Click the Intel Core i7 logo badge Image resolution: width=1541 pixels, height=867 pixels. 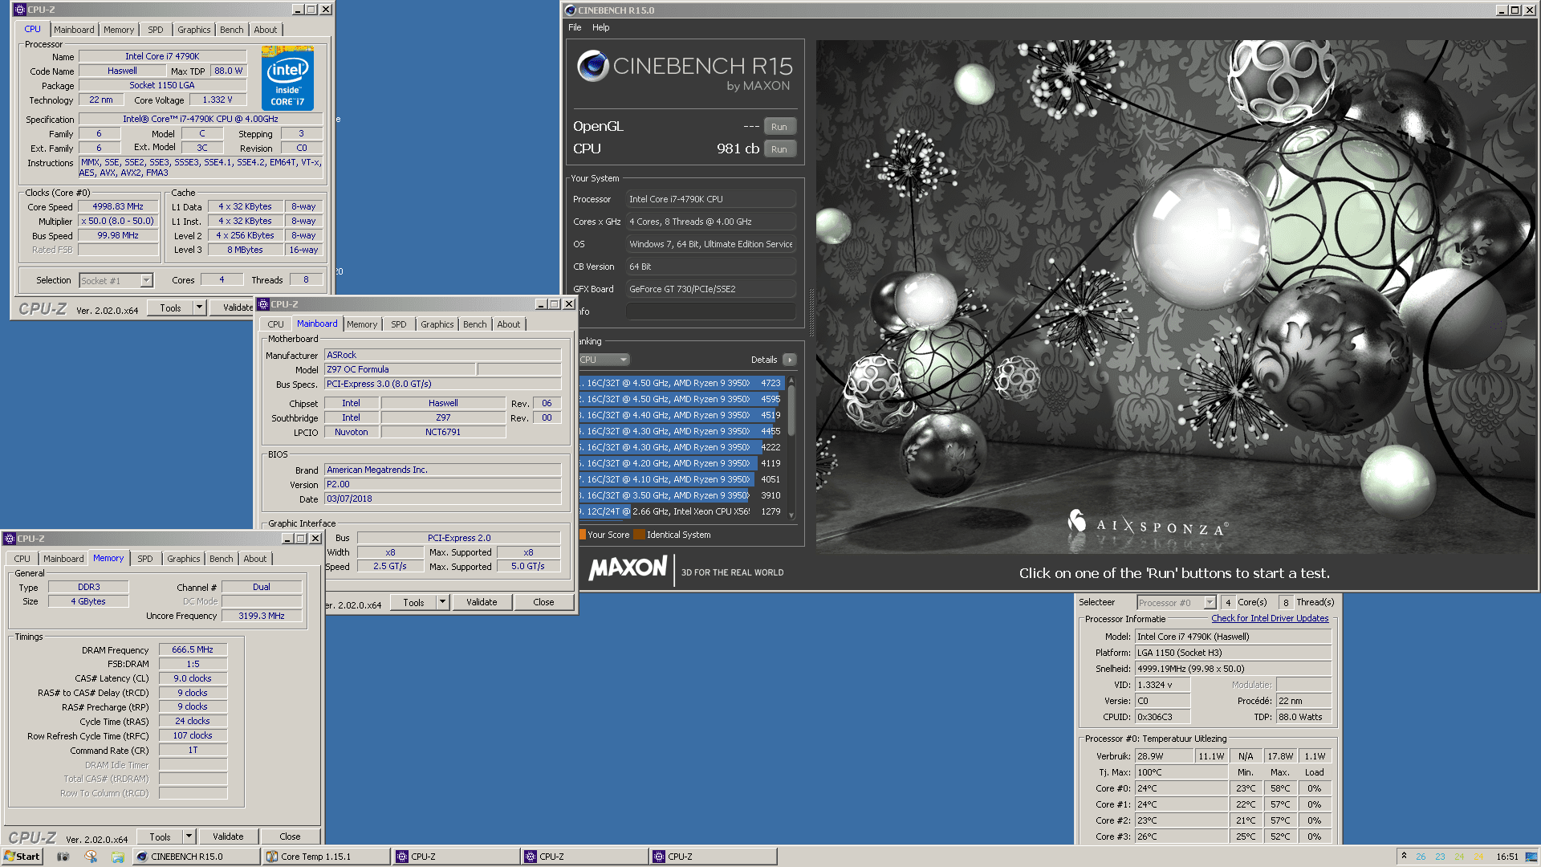click(287, 78)
